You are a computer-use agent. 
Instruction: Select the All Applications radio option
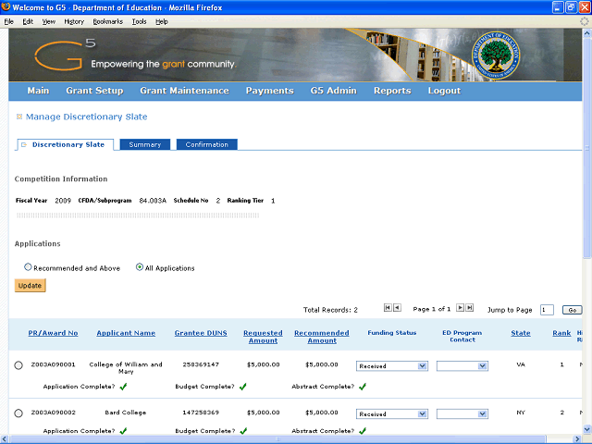coord(140,267)
